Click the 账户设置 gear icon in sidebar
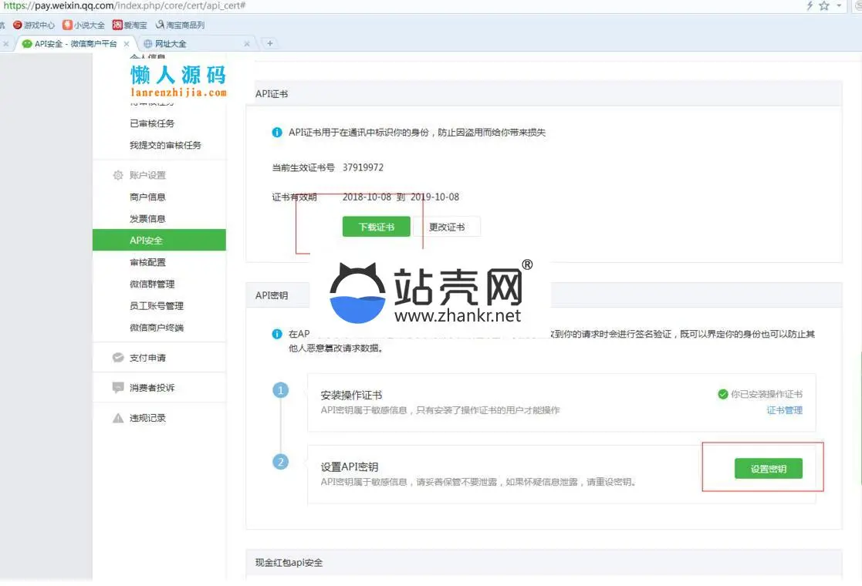This screenshot has width=862, height=586. [118, 175]
